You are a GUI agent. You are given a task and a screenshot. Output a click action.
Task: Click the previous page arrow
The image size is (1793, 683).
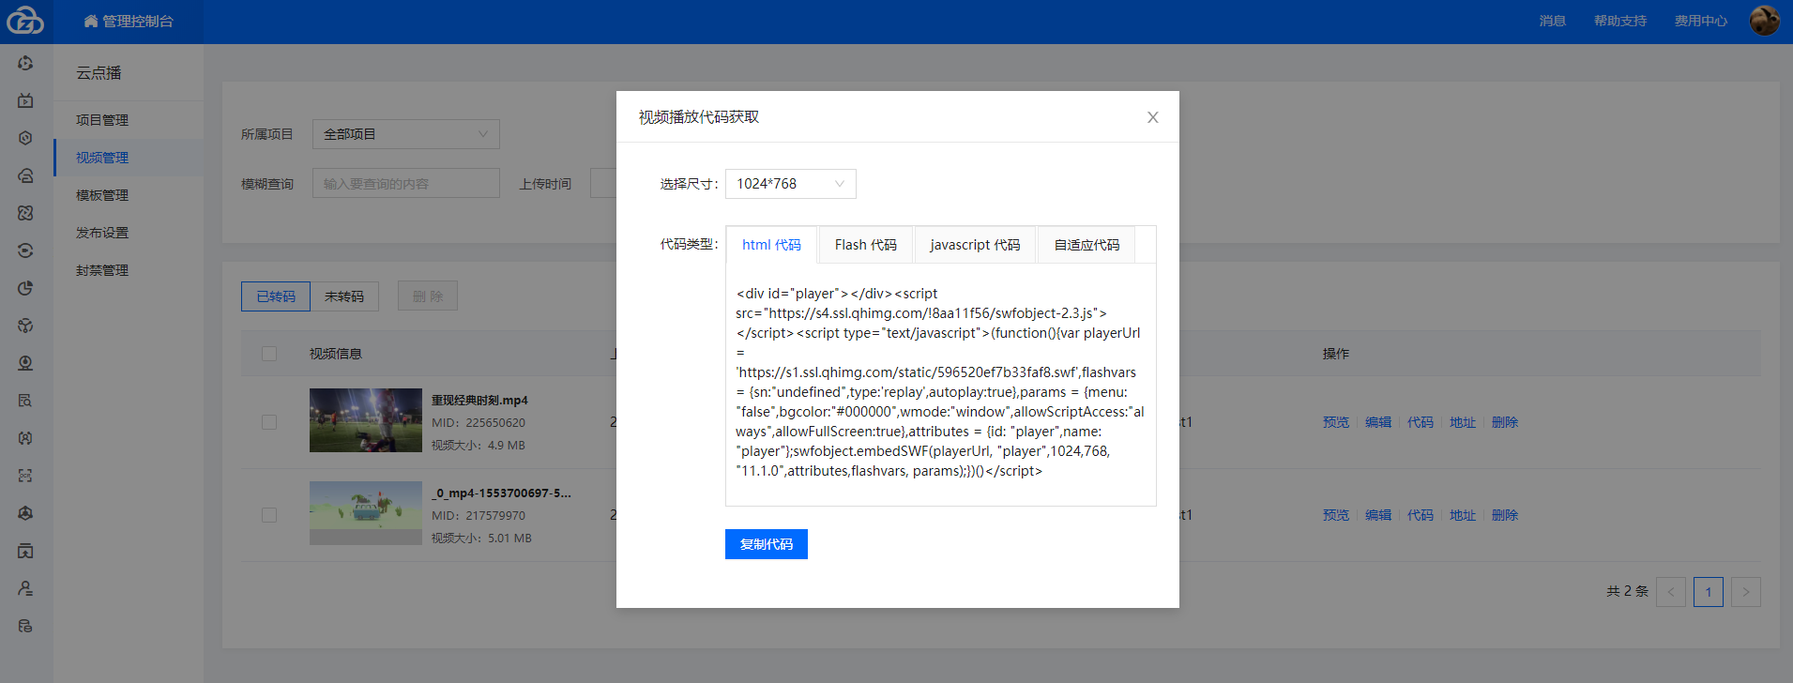[x=1670, y=592]
